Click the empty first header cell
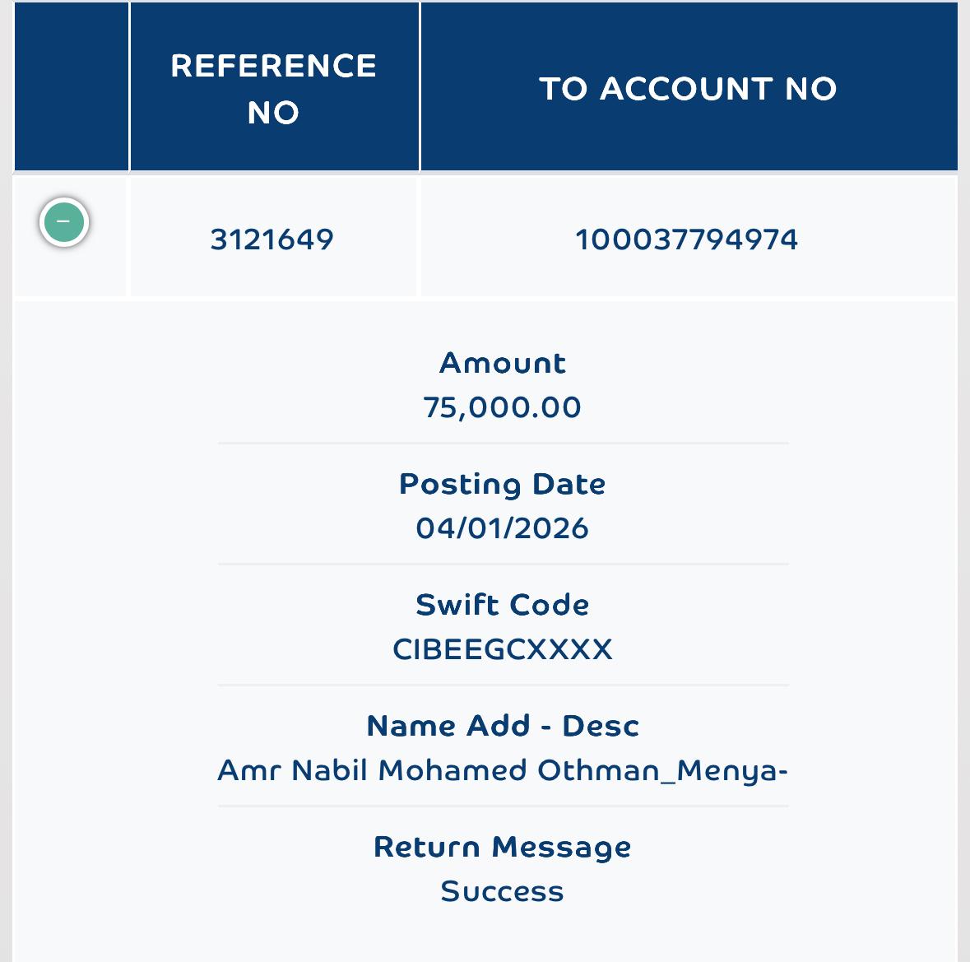This screenshot has height=962, width=970. (71, 86)
